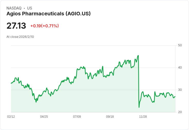
Task: Click the 30 label on price axis
Action: click(180, 90)
